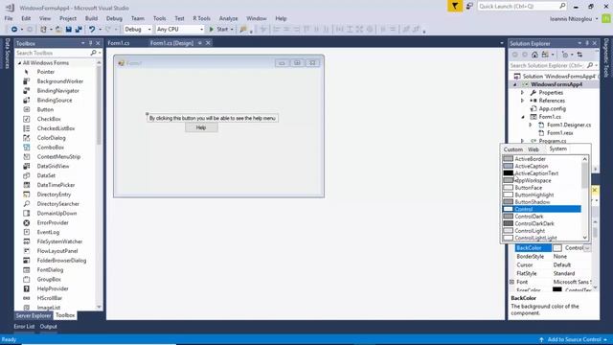Click the feedback icon beside Quick Launch

469,7
